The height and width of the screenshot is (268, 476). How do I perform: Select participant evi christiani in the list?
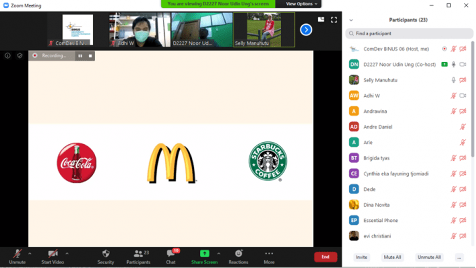click(x=408, y=236)
